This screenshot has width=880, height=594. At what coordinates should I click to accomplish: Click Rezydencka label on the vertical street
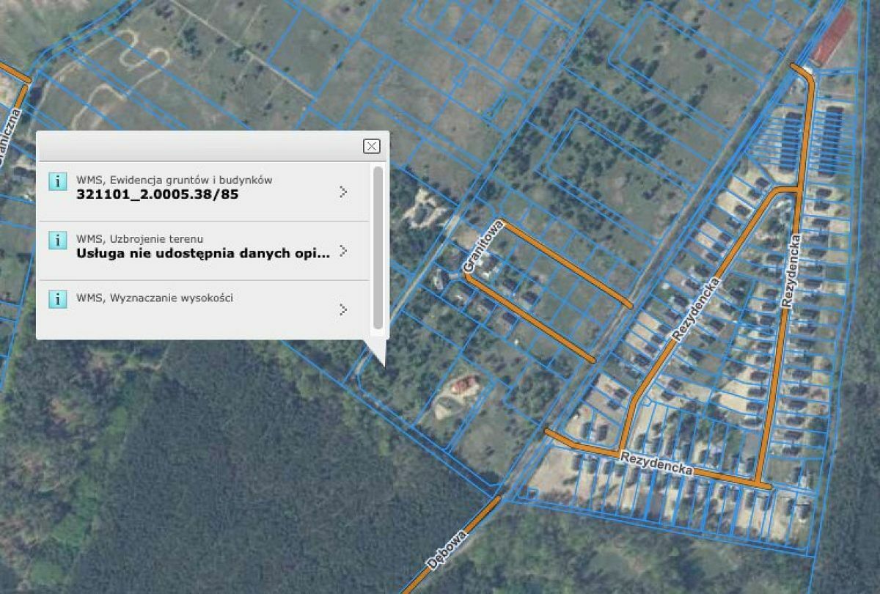[x=791, y=270]
